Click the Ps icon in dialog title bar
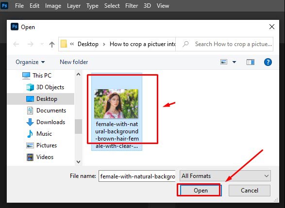The width and height of the screenshot is (285, 208). [x=15, y=27]
